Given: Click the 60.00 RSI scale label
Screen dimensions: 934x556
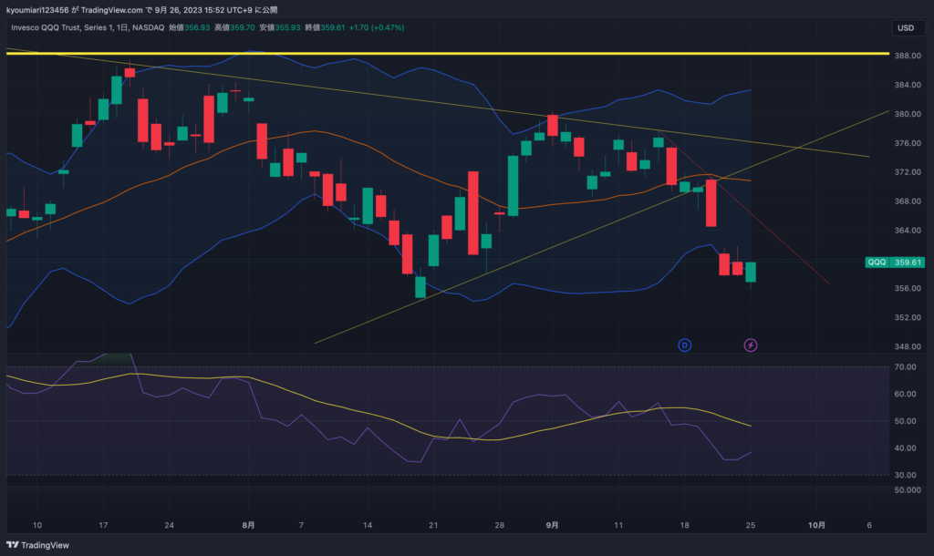Looking at the screenshot, I should (906, 394).
